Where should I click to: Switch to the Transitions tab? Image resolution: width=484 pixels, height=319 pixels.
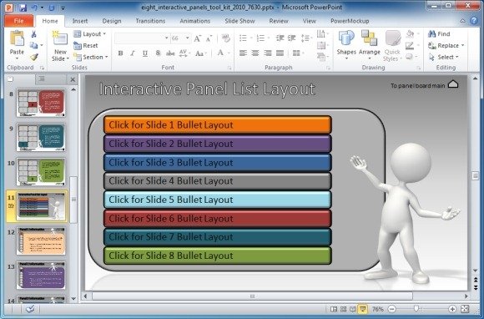(151, 21)
